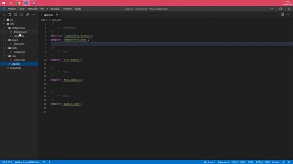Click the Prettier status bar item
This screenshot has width=293, height=164.
tap(276, 162)
